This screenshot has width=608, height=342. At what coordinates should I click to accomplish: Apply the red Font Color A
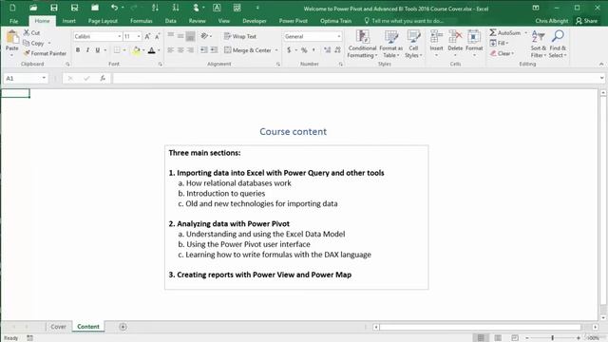(x=152, y=50)
